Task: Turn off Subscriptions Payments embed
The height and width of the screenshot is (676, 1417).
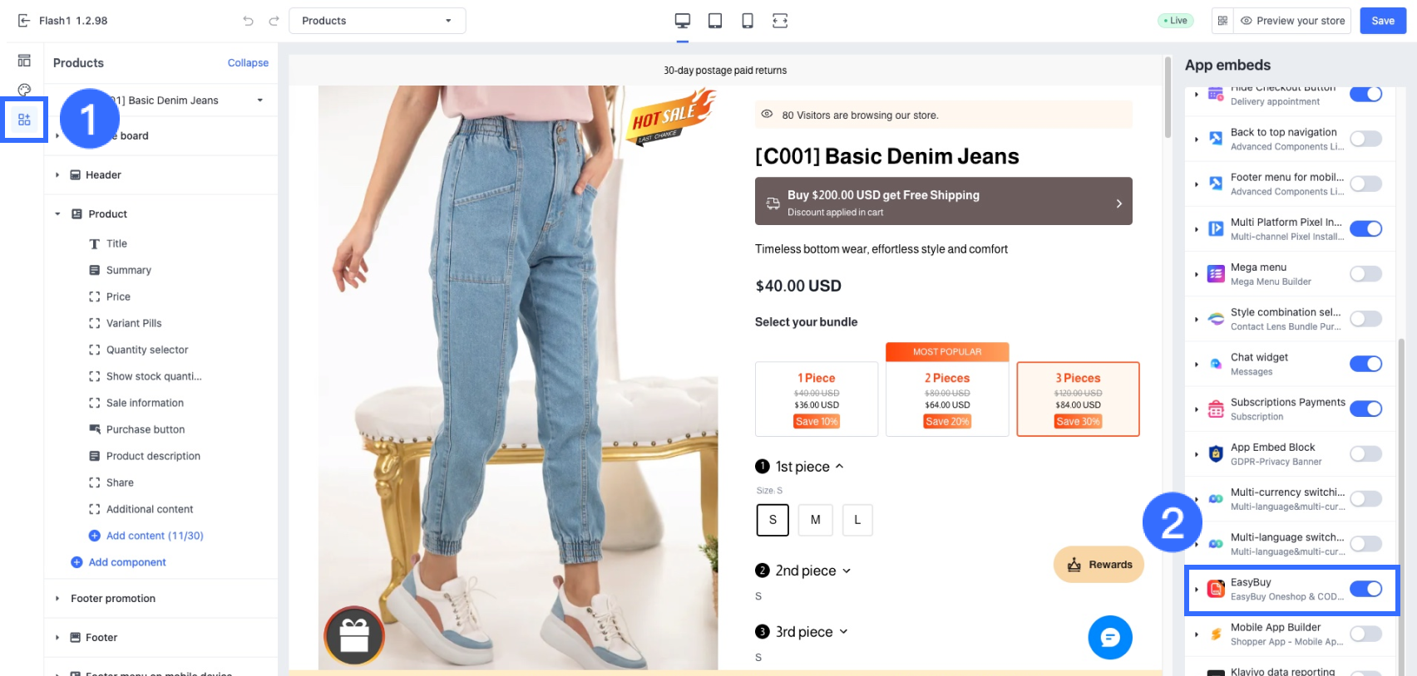Action: point(1365,409)
